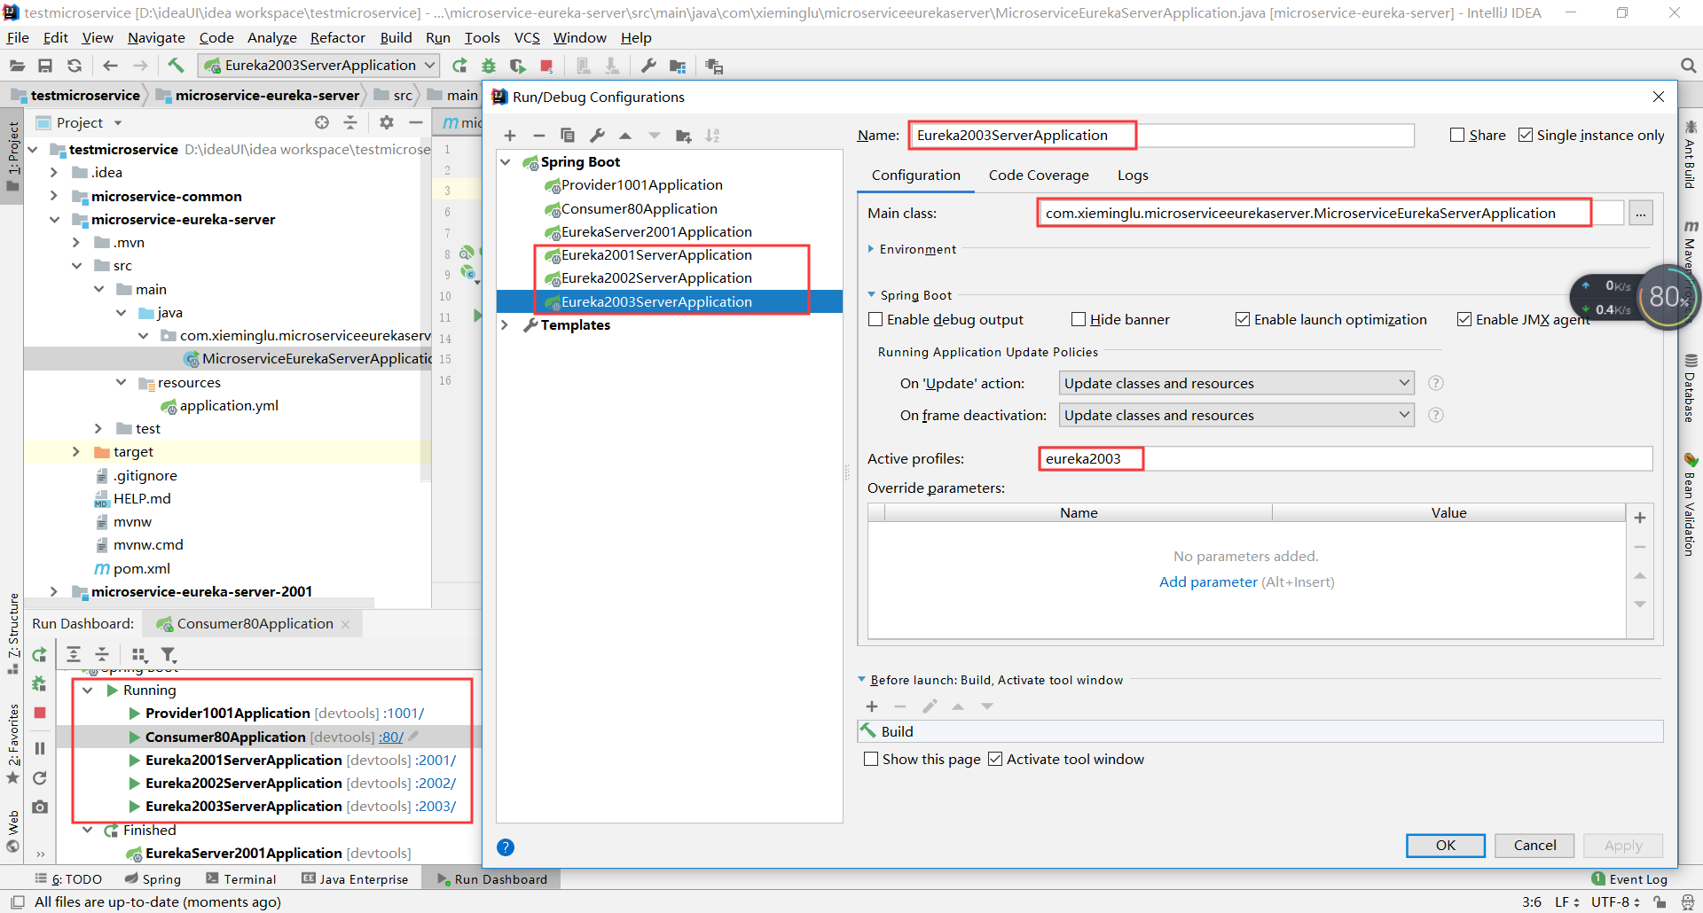Click the Move into new folder icon
Image resolution: width=1703 pixels, height=913 pixels.
(683, 136)
